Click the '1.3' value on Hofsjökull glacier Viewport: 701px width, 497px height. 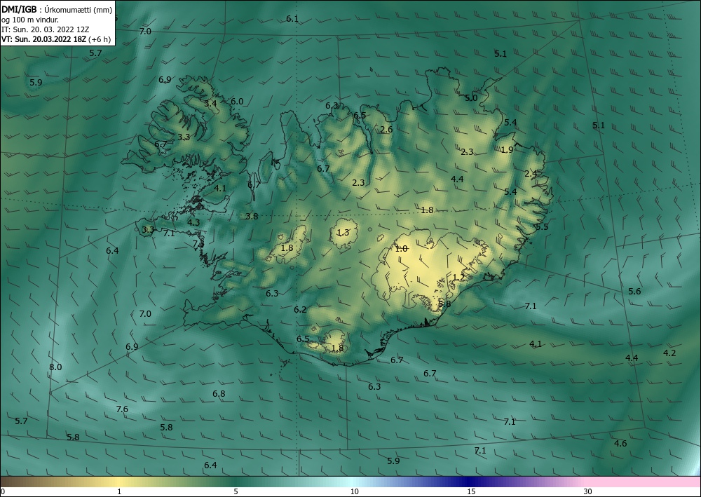click(343, 233)
